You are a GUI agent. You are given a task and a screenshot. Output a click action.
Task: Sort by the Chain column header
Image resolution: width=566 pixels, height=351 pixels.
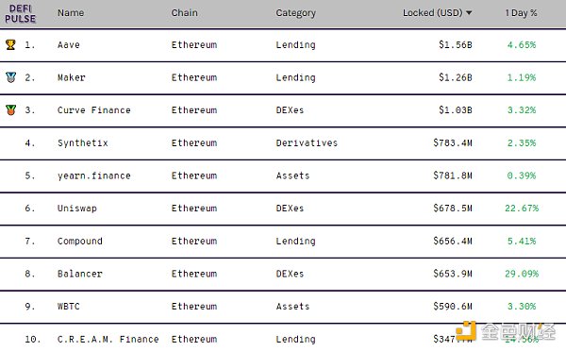185,13
